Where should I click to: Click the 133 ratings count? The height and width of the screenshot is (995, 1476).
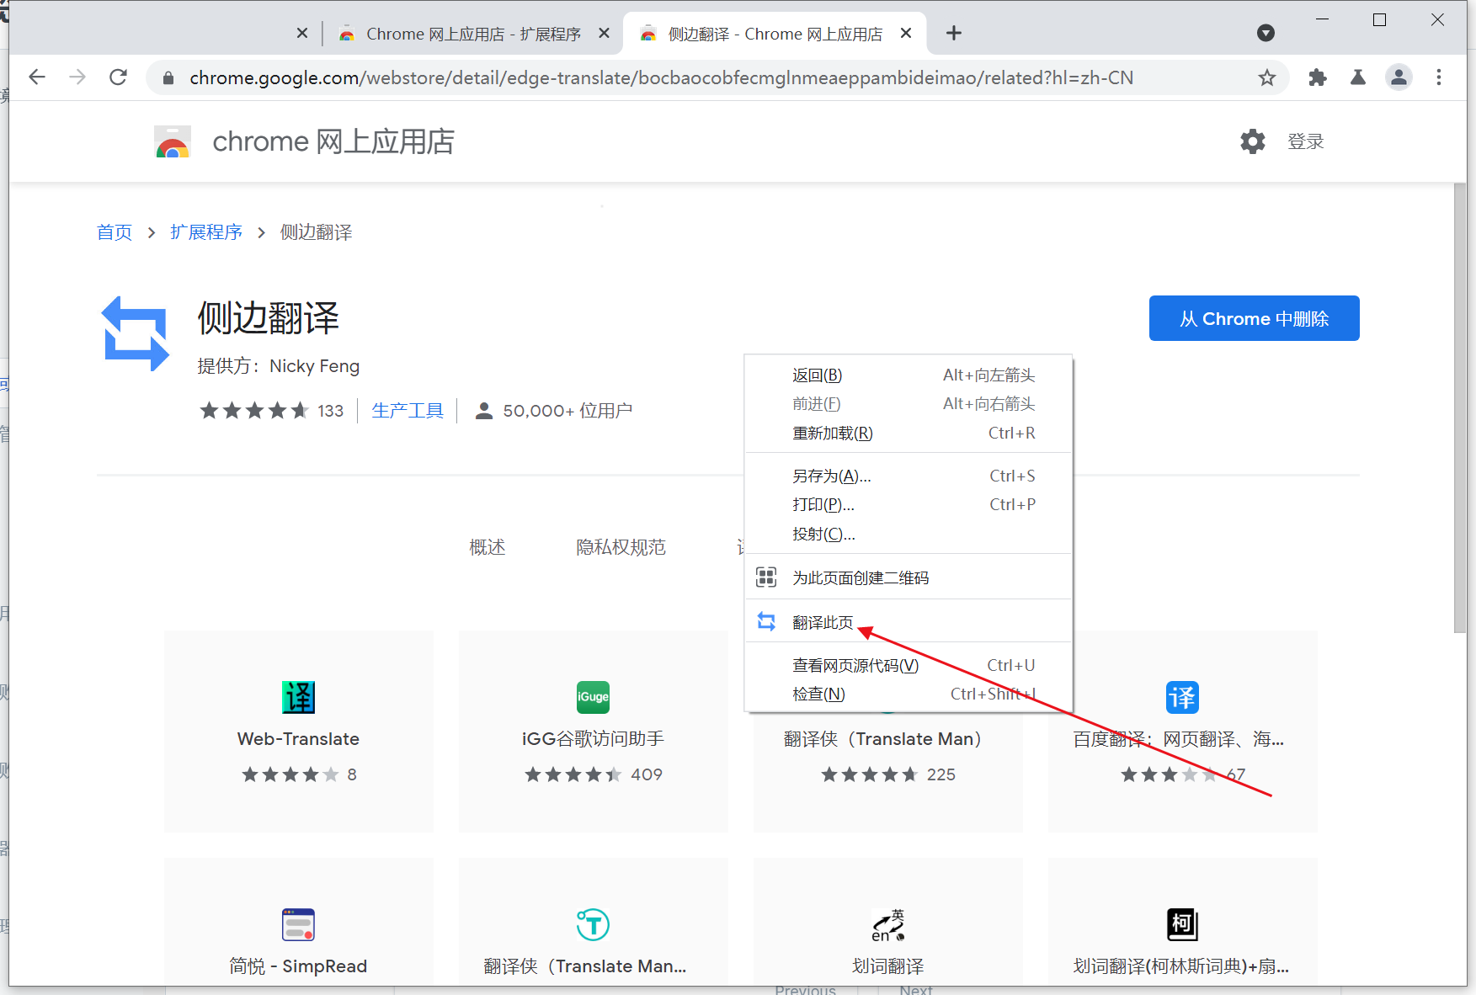point(330,411)
